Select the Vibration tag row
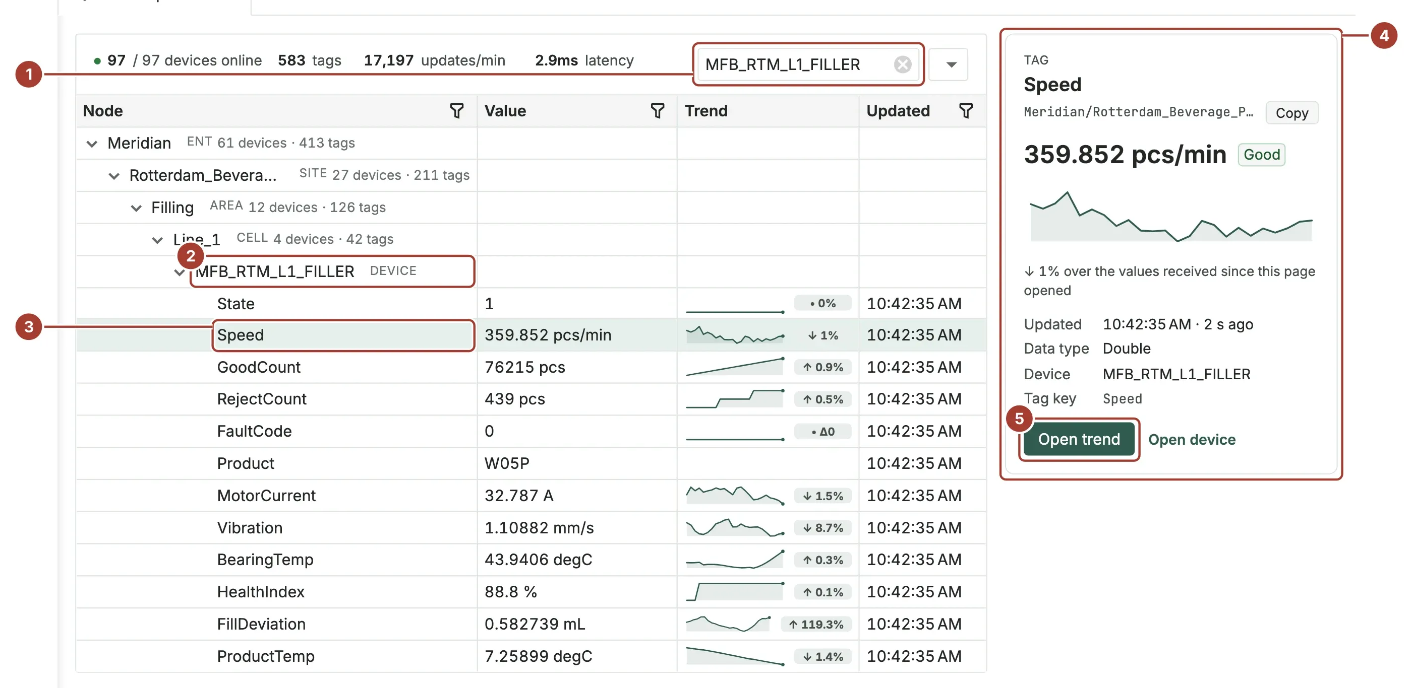This screenshot has height=688, width=1413. coord(531,527)
